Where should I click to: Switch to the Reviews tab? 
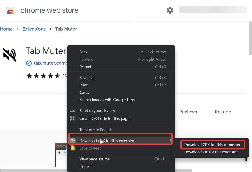(x=188, y=112)
